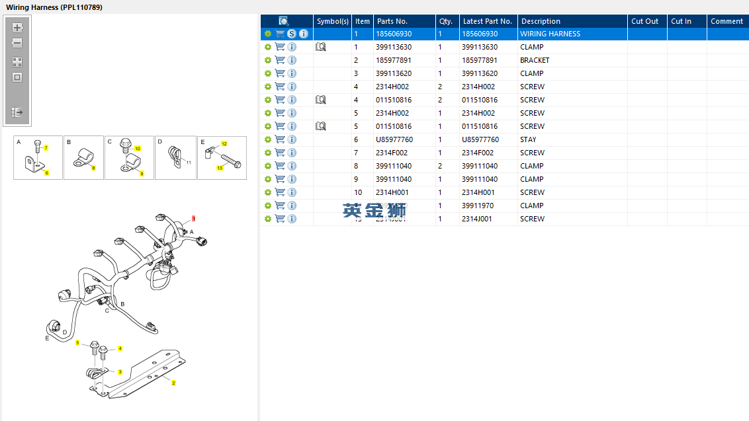Select callout 1 on the harness diagram
The width and height of the screenshot is (749, 421).
(193, 219)
